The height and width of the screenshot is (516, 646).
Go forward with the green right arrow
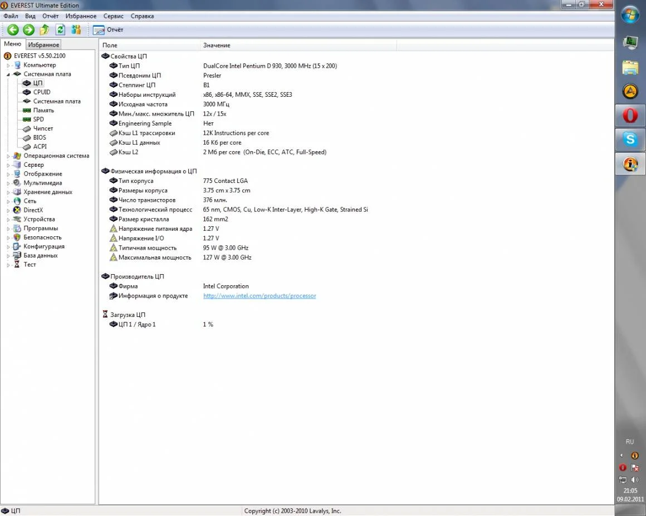pyautogui.click(x=28, y=29)
